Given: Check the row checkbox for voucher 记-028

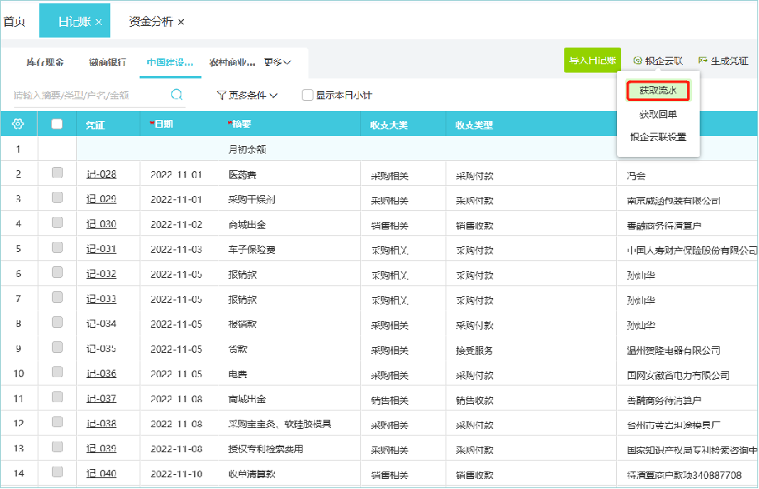Looking at the screenshot, I should [x=56, y=174].
